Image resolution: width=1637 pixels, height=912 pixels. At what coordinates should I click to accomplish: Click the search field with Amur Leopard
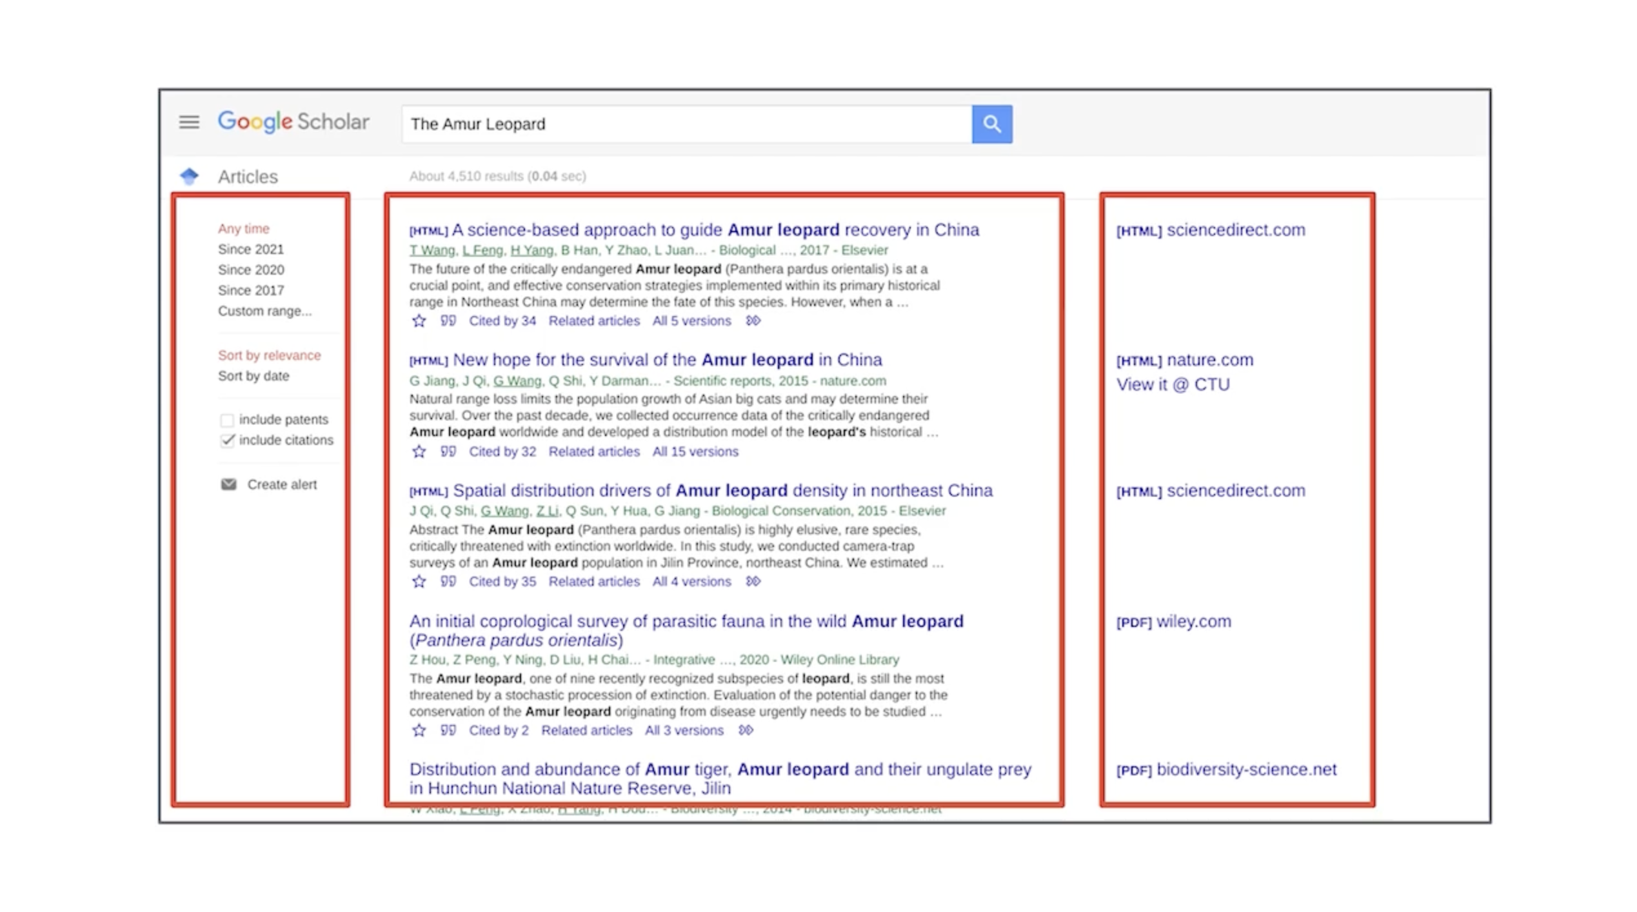(x=686, y=124)
